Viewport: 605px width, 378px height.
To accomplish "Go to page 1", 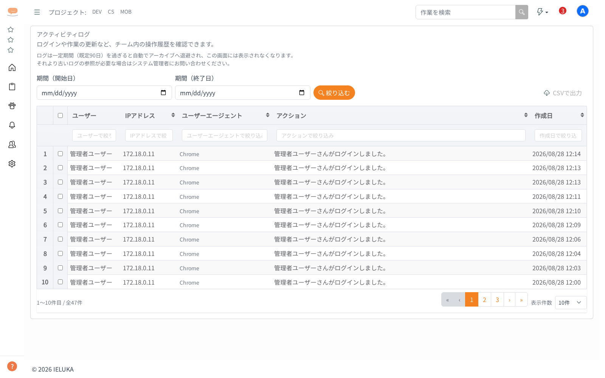I will coord(472,300).
